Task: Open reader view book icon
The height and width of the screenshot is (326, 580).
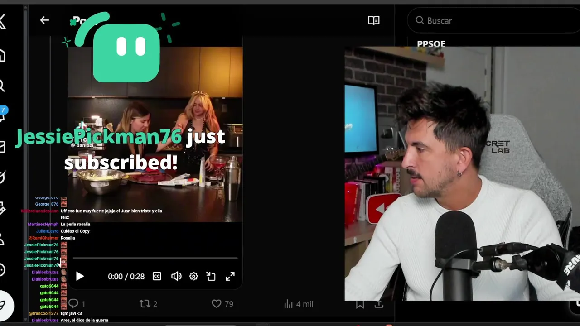Action: [x=374, y=20]
